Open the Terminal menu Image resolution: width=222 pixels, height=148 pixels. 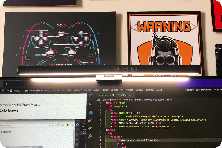click(x=150, y=90)
